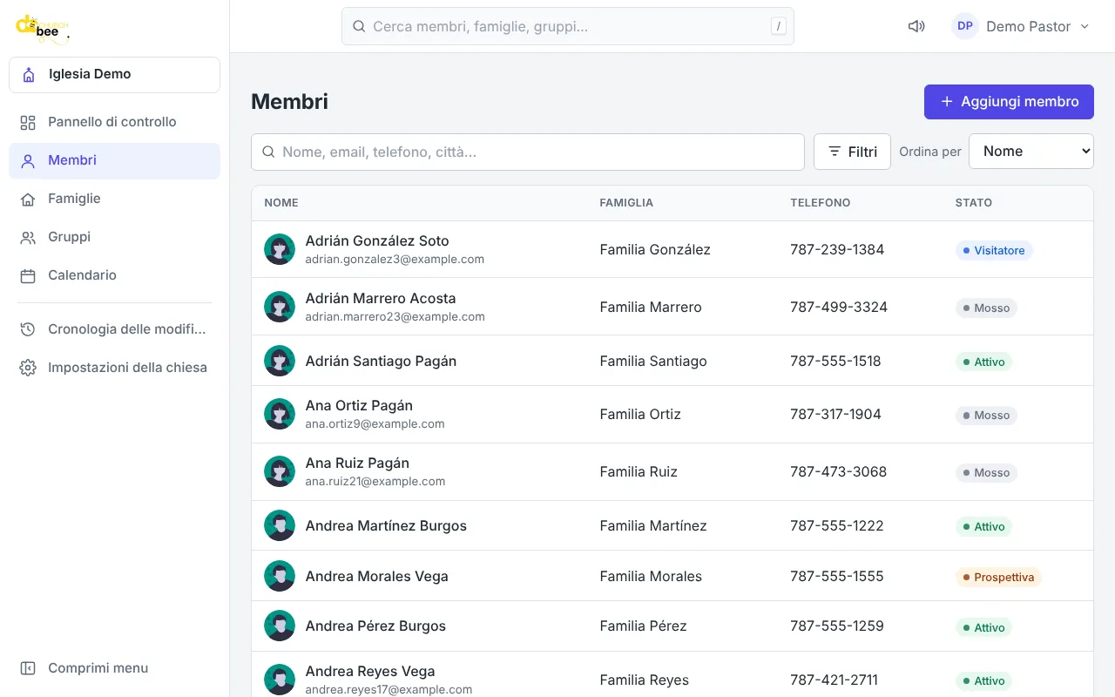Screen dimensions: 1115x697
Task: Open the Gruppi section
Action: (114, 237)
